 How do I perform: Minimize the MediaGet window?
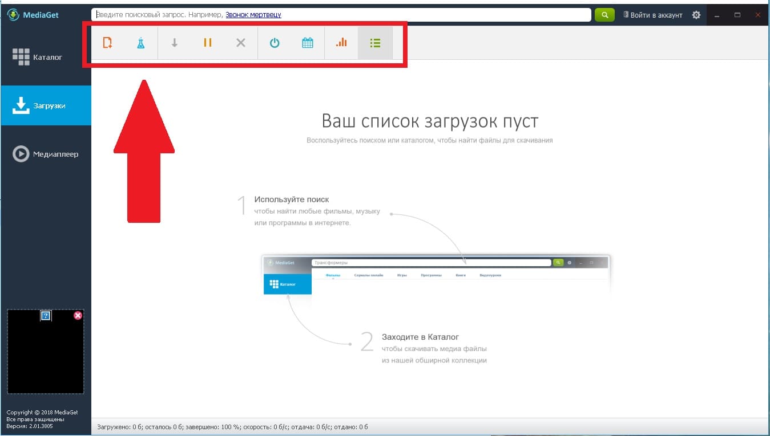tap(717, 15)
